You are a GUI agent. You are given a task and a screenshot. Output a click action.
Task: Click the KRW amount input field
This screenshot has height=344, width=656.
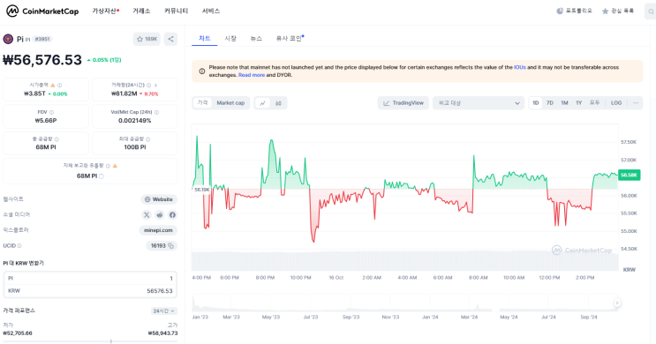90,290
